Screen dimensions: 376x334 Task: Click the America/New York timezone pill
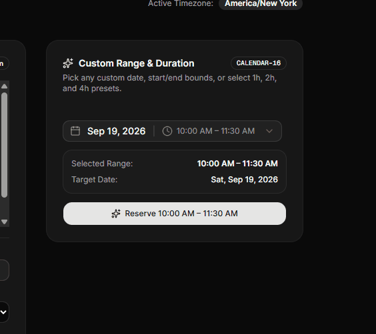261,3
